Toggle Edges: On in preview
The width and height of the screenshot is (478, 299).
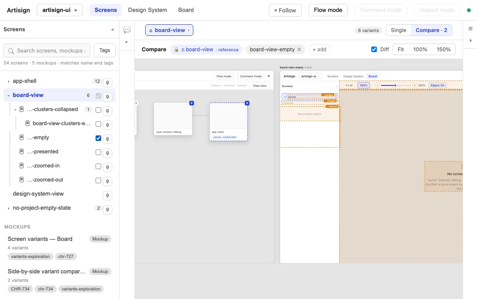coord(437,85)
